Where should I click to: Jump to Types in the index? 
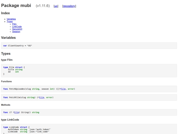click(x=10, y=22)
